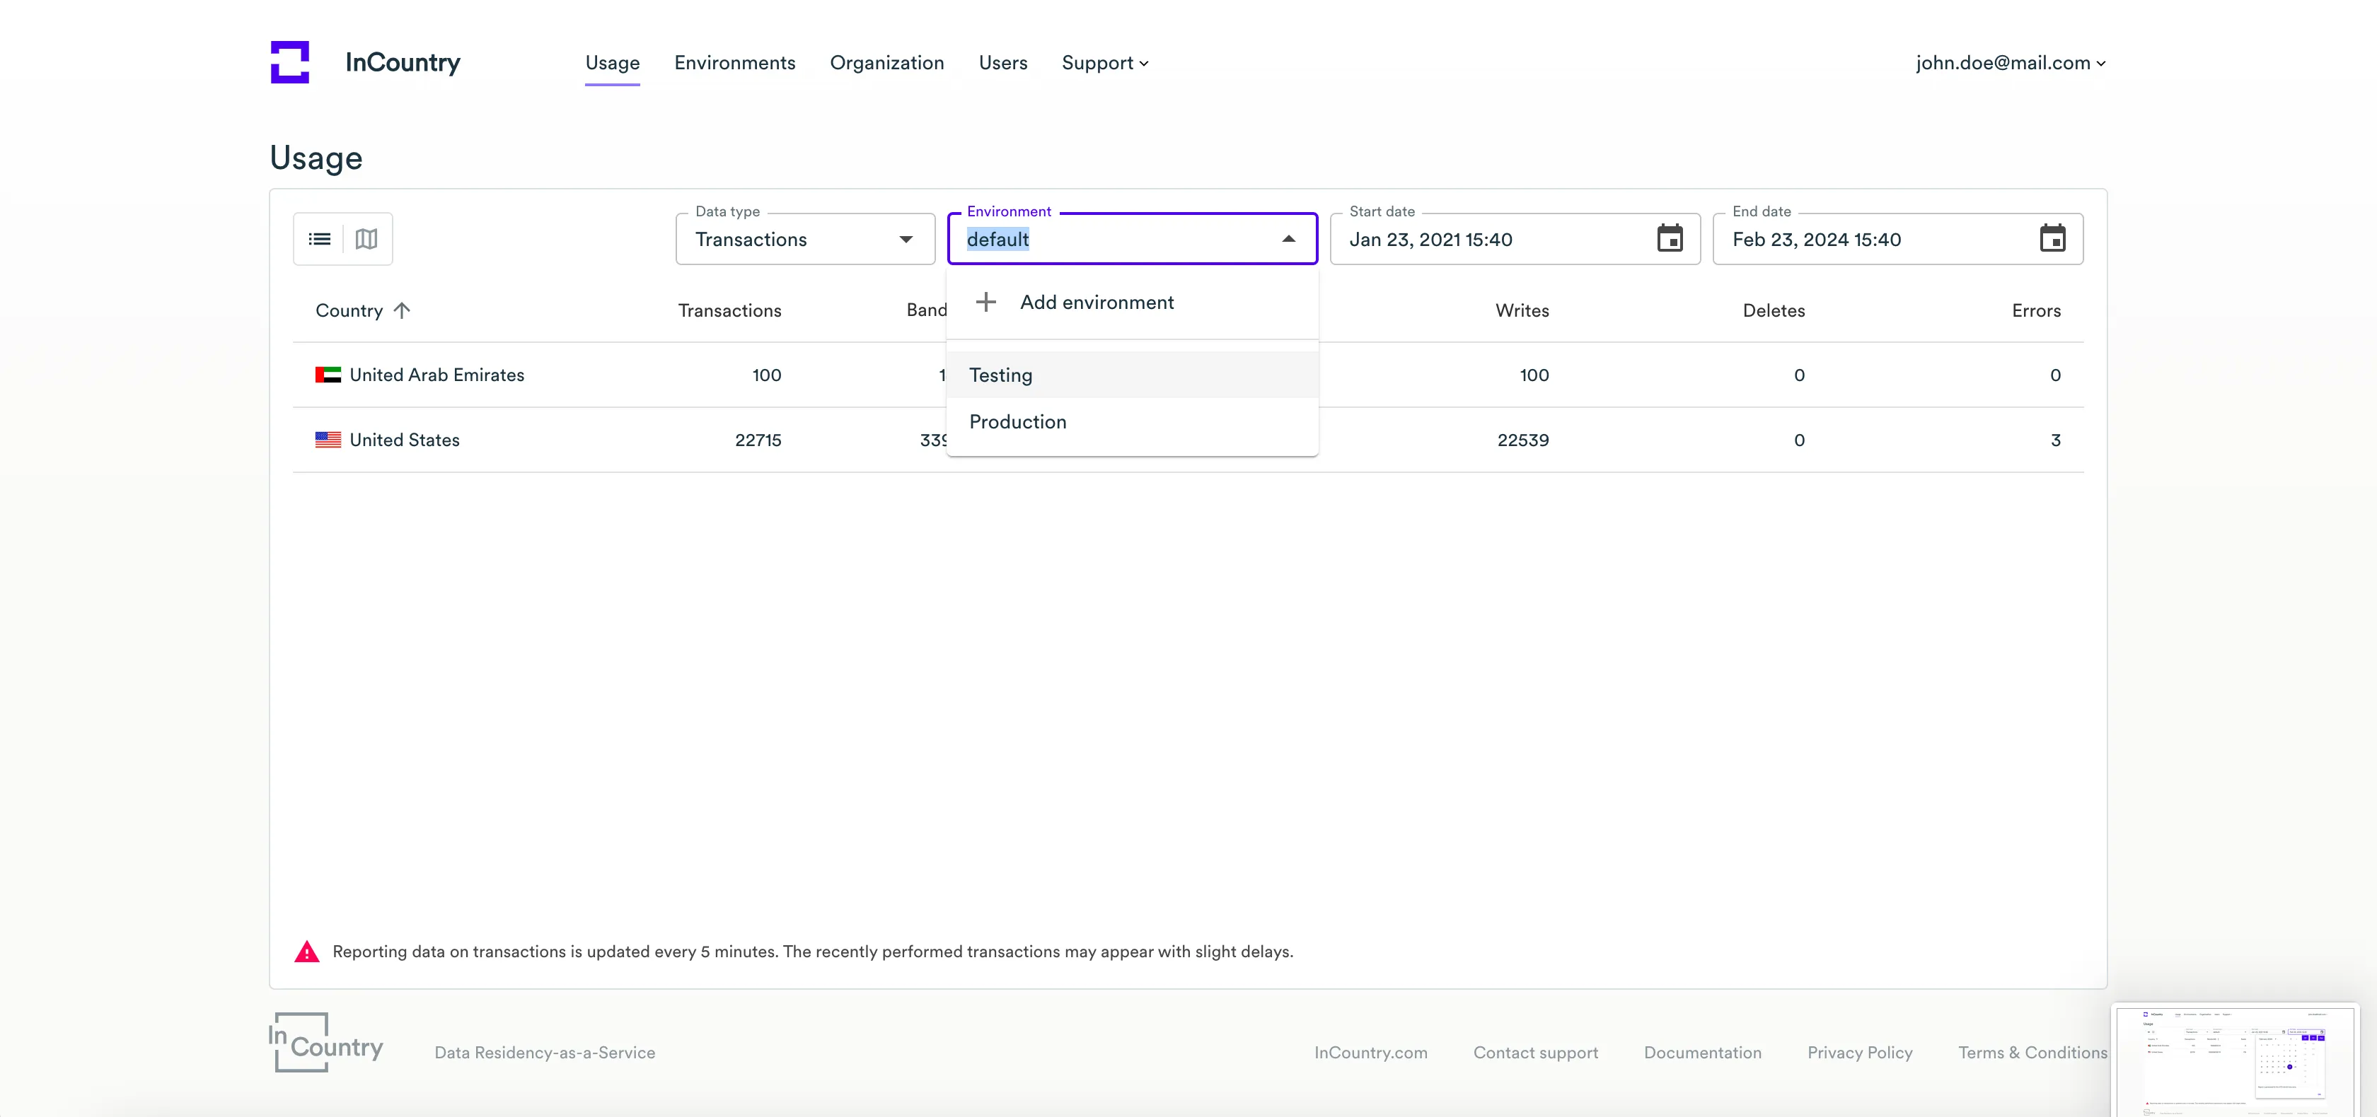This screenshot has width=2377, height=1117.
Task: Click plus icon for Add environment
Action: [x=985, y=302]
